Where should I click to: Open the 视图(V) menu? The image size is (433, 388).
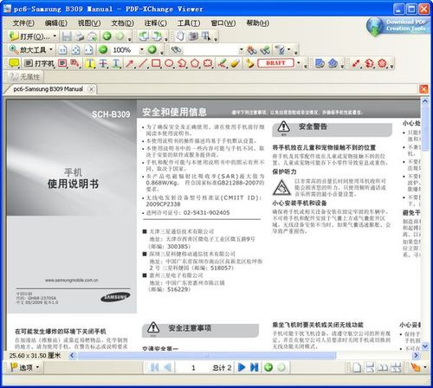click(89, 23)
